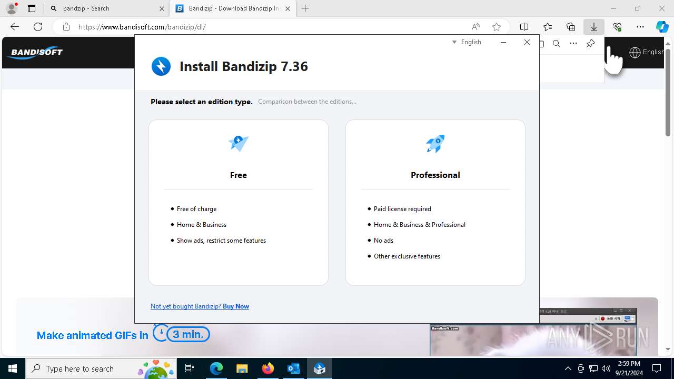Open the 'Not yet bought Bandizip? Buy Now' link
674x379 pixels.
point(200,306)
